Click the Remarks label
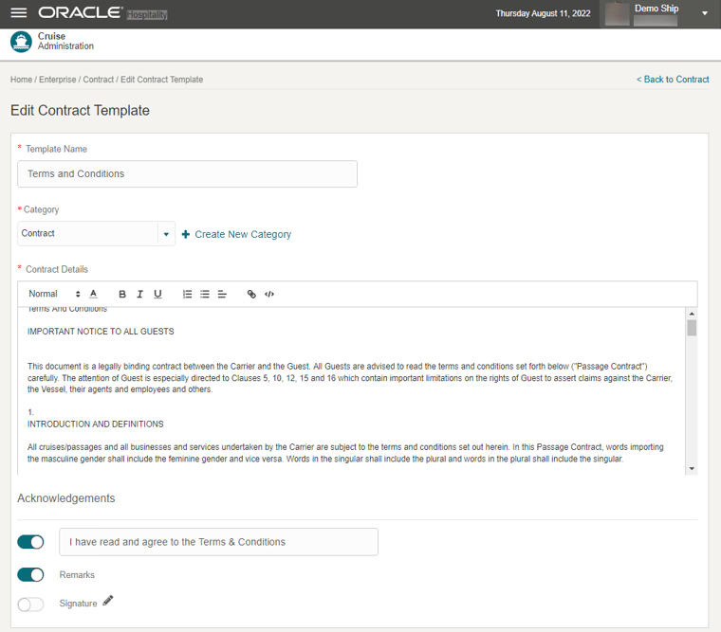Screen dimensions: 721x632 [77, 575]
